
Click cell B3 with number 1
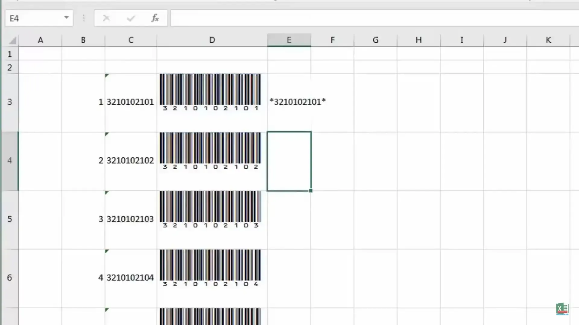pos(83,102)
